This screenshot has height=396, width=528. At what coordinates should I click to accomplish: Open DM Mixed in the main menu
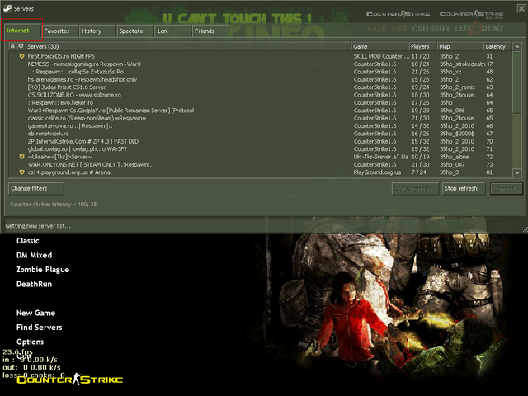pos(35,255)
